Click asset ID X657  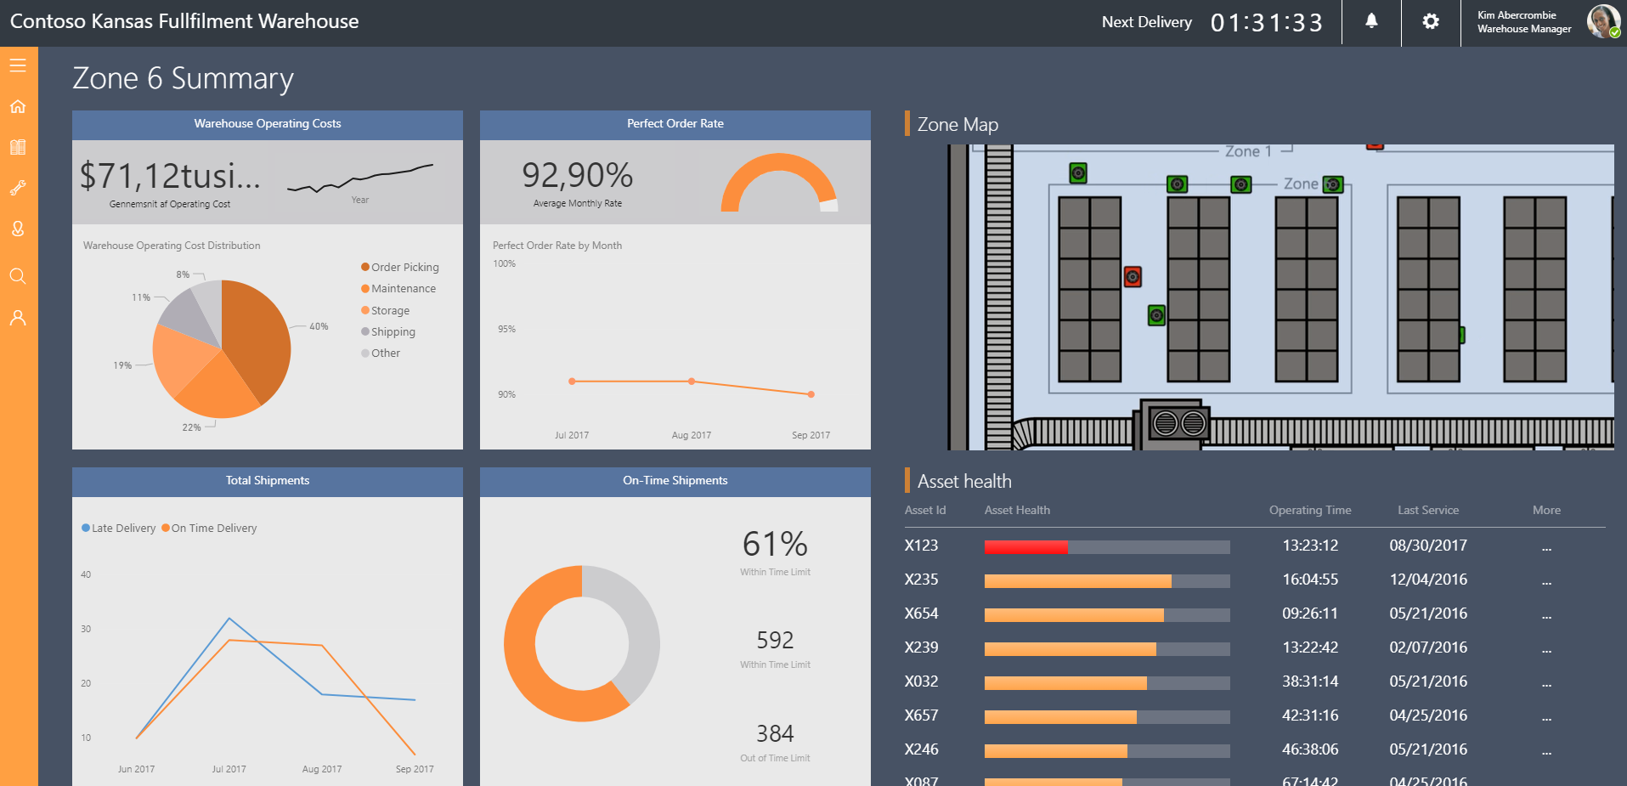(x=921, y=715)
